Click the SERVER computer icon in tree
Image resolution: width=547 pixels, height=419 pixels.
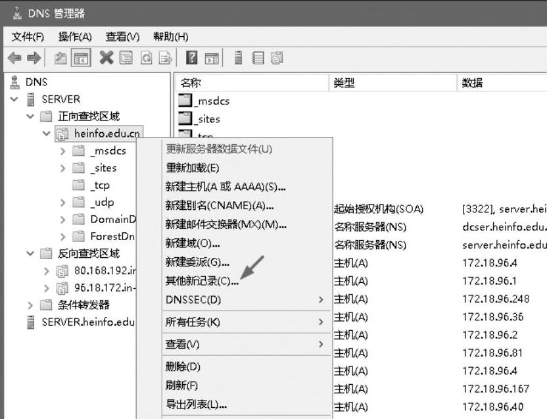31,99
